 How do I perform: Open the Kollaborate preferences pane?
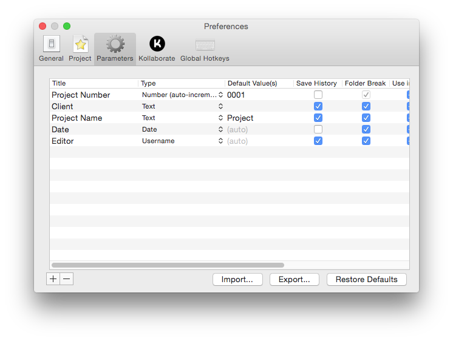(157, 44)
